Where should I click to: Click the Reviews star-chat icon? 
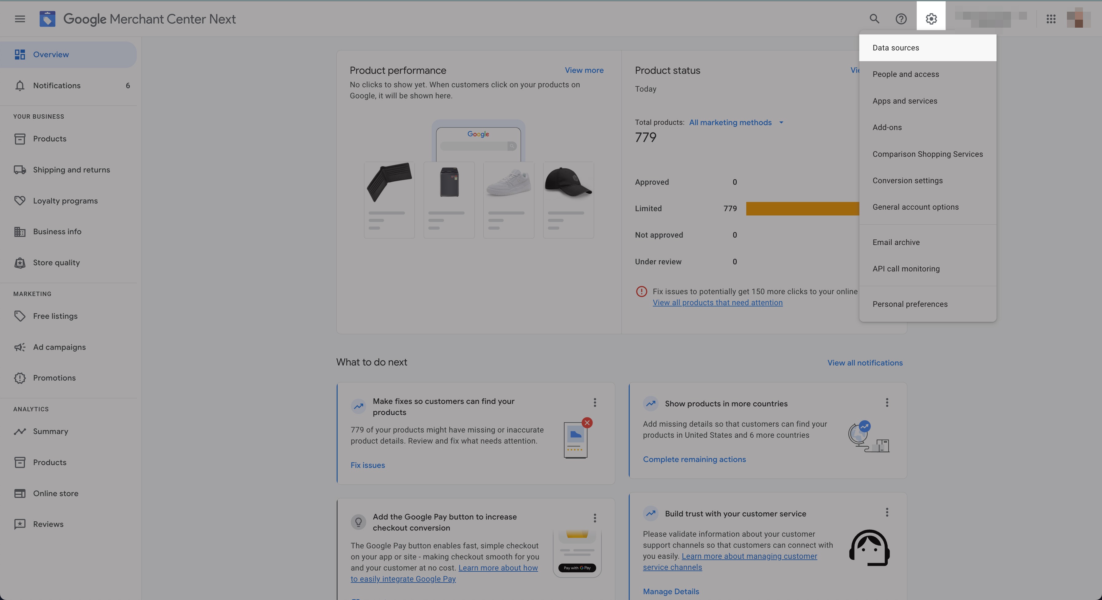click(x=20, y=524)
